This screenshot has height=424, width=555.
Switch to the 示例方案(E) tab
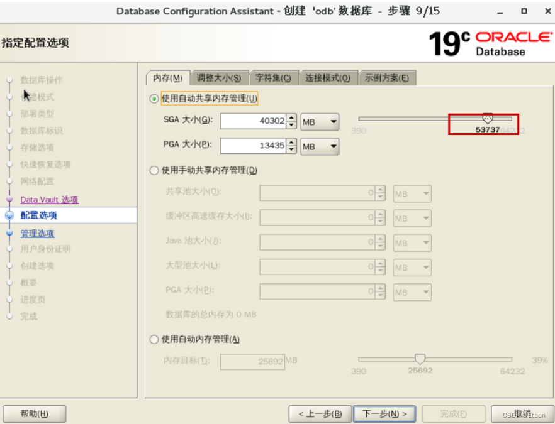[386, 78]
